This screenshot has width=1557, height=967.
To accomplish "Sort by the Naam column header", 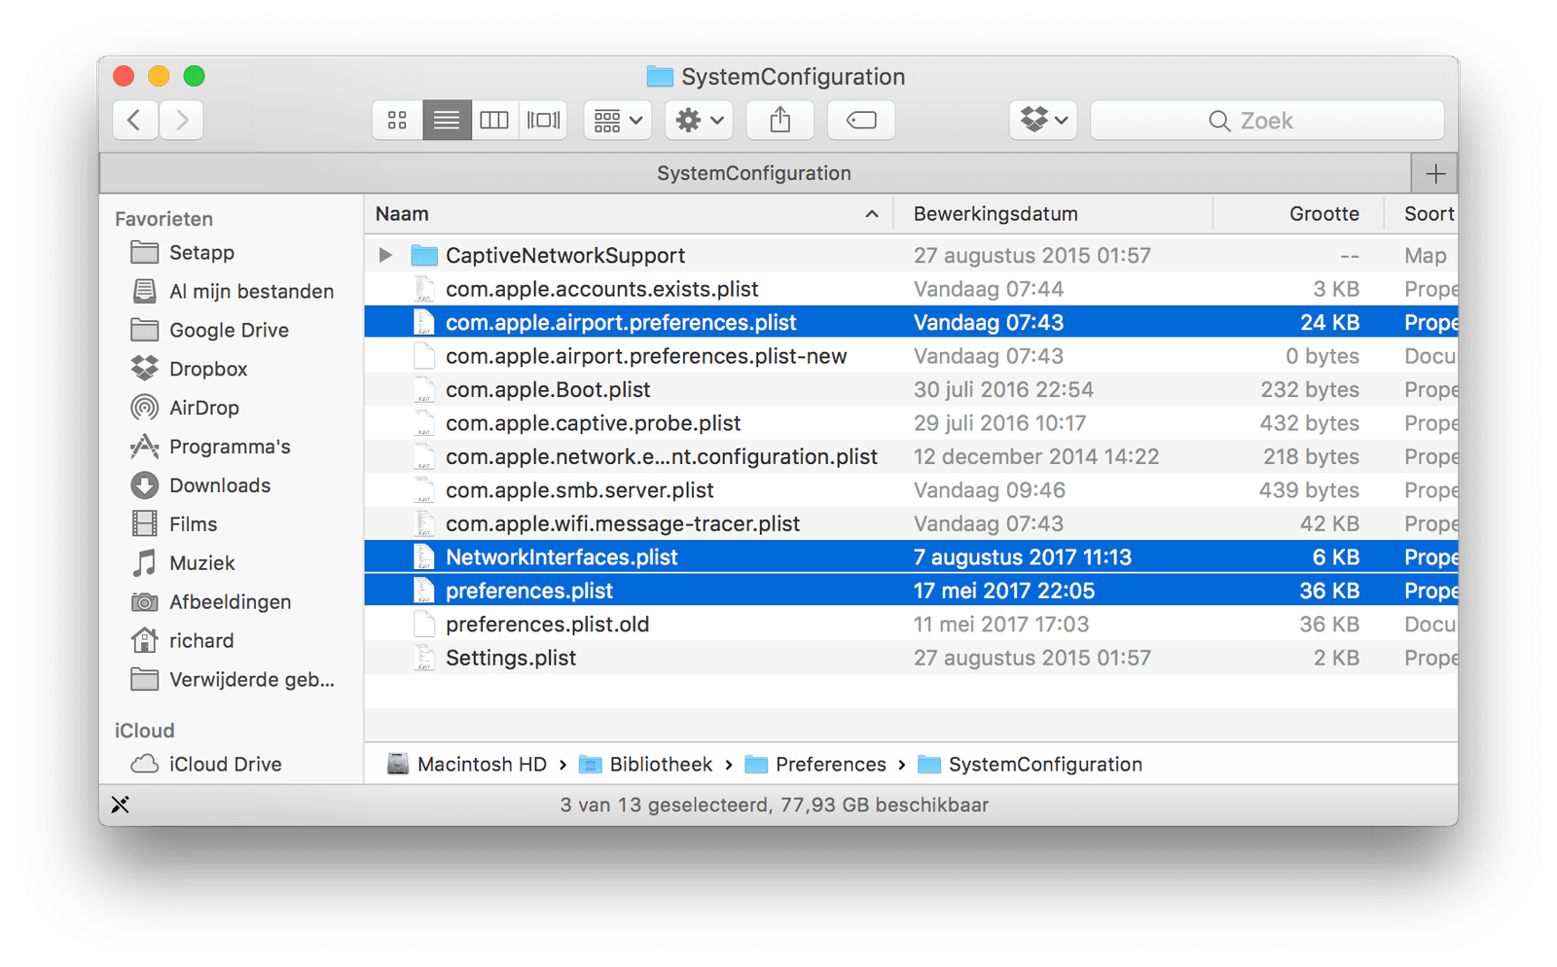I will click(628, 214).
